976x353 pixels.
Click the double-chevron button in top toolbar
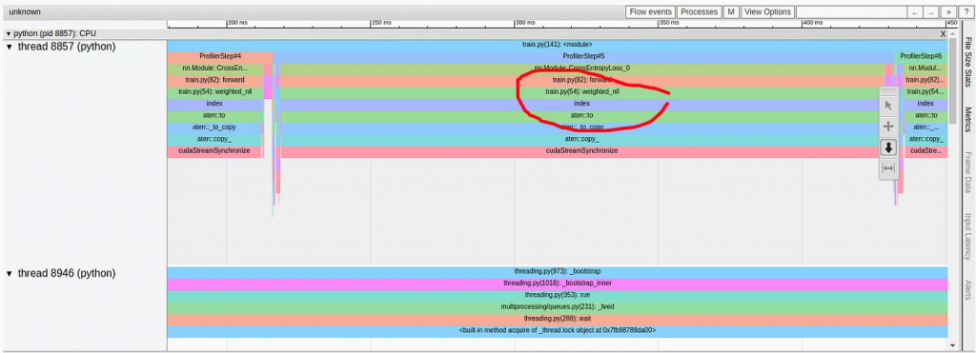[x=948, y=11]
